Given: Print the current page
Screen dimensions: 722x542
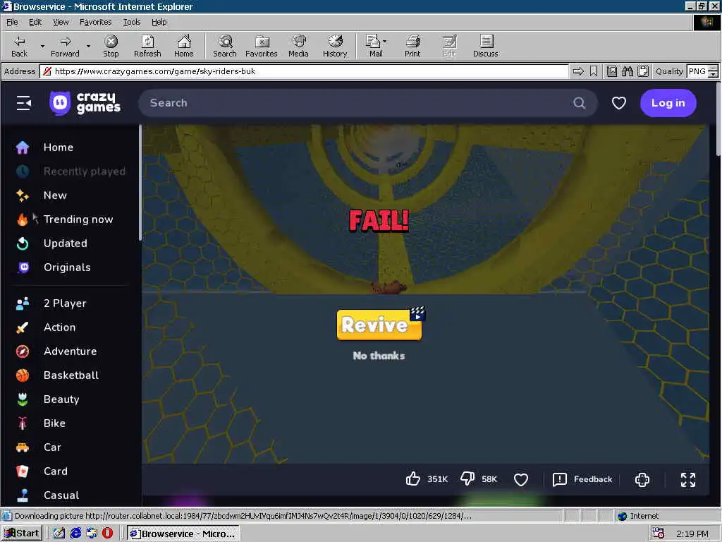Looking at the screenshot, I should (x=412, y=46).
